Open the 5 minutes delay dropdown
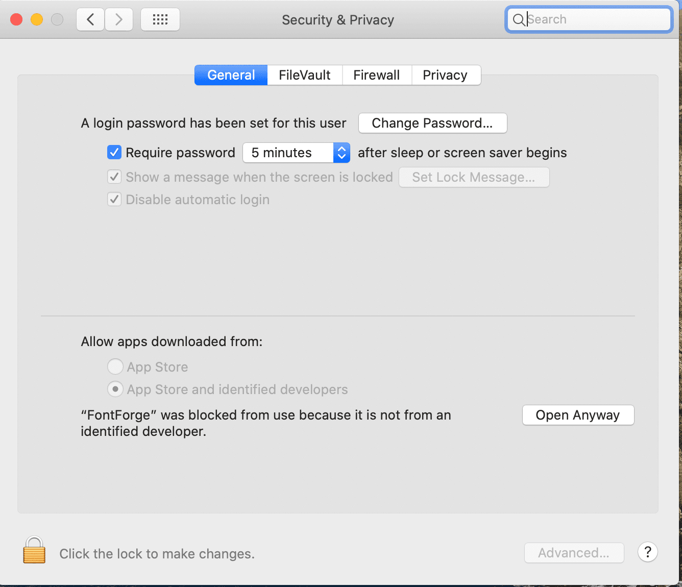This screenshot has width=682, height=587. click(296, 153)
